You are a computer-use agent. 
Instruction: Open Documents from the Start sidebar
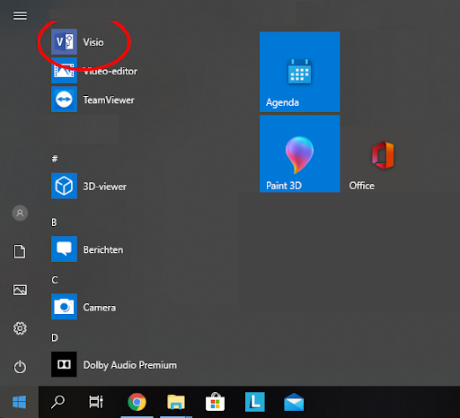coord(20,251)
